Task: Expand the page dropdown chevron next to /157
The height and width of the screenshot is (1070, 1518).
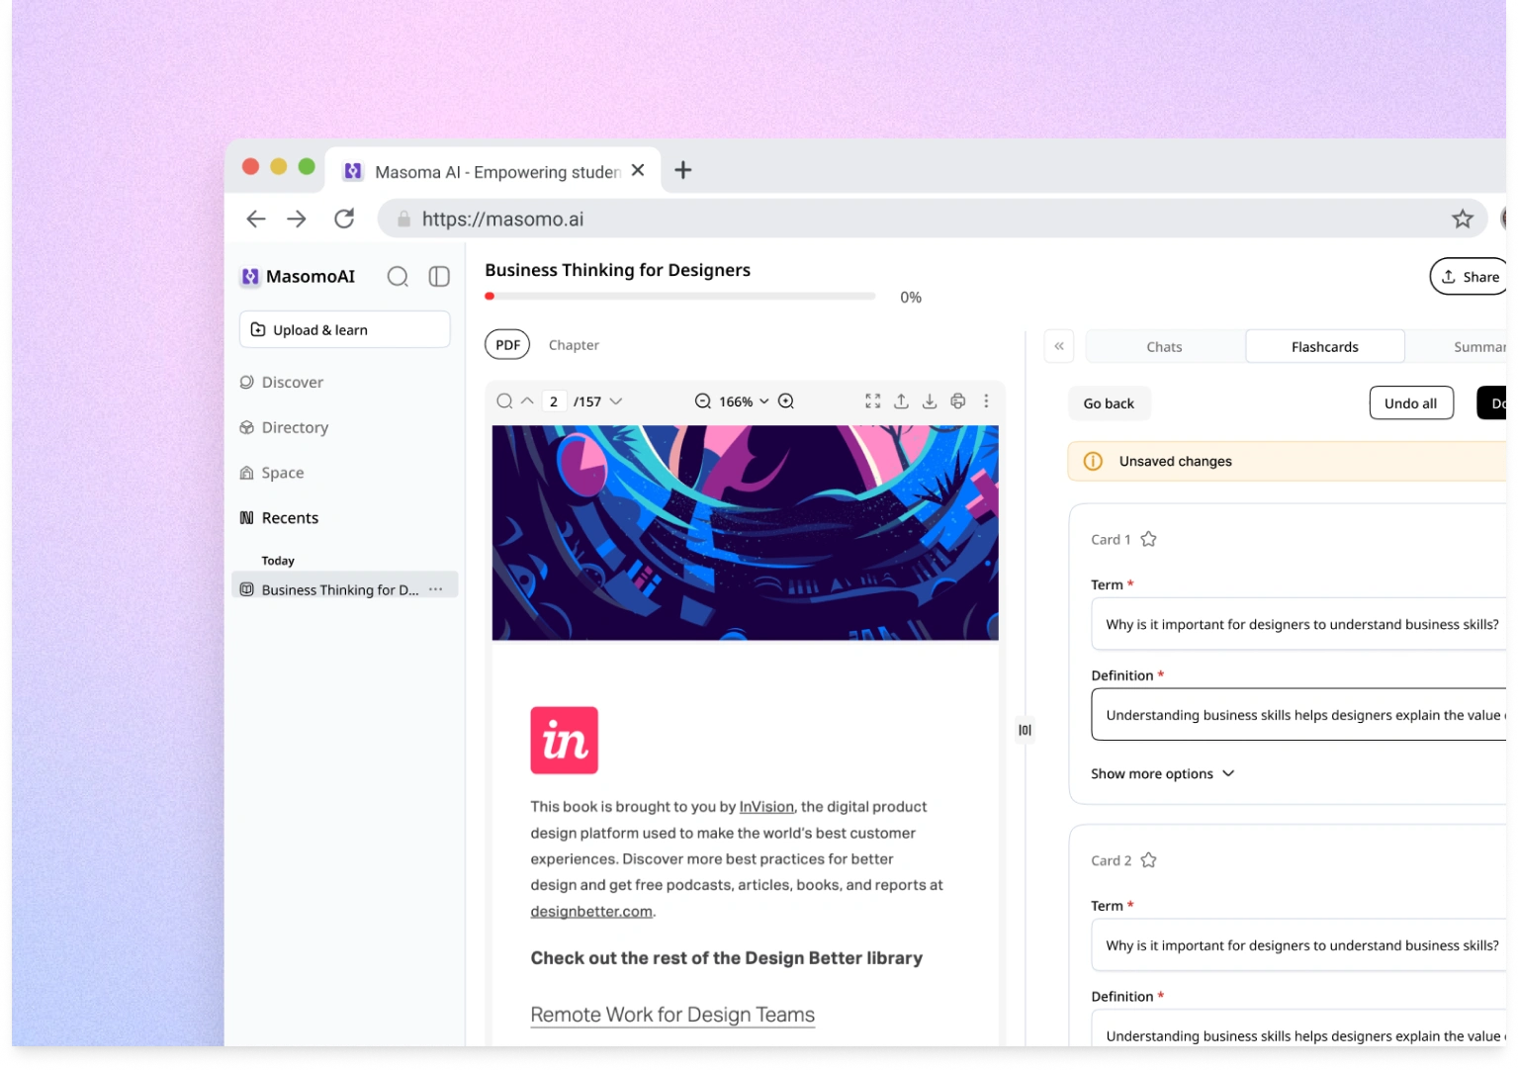Action: pyautogui.click(x=616, y=401)
